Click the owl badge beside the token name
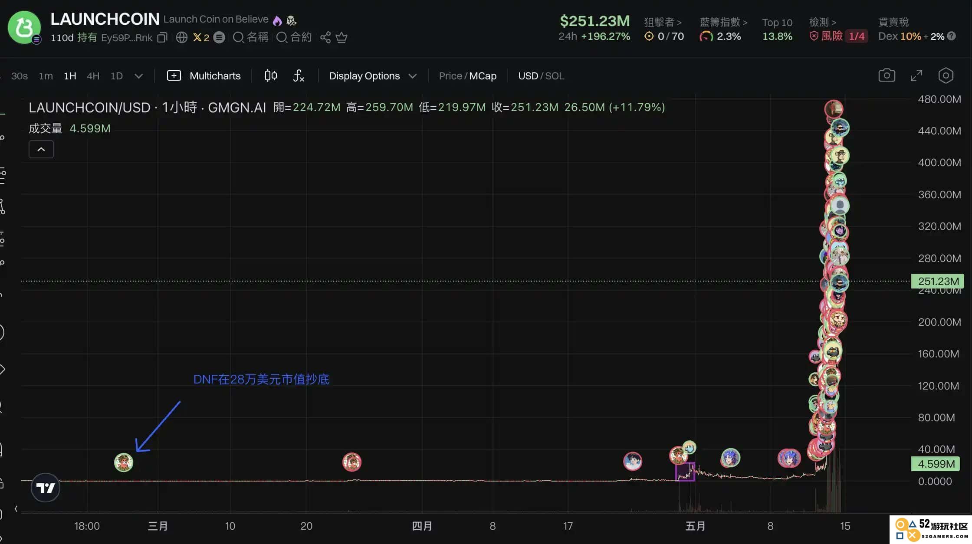 click(292, 20)
